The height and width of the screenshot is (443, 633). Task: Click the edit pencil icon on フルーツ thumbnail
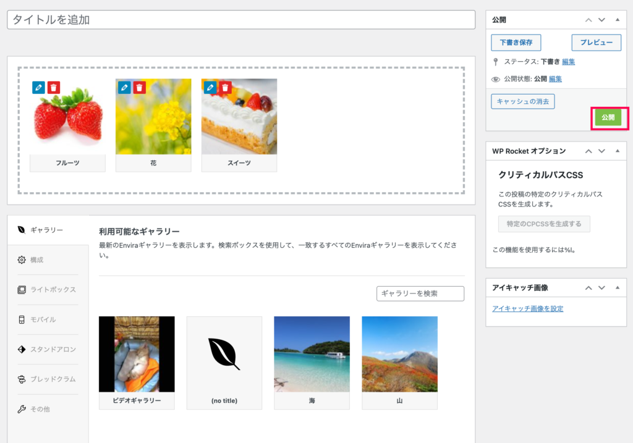[x=38, y=87]
